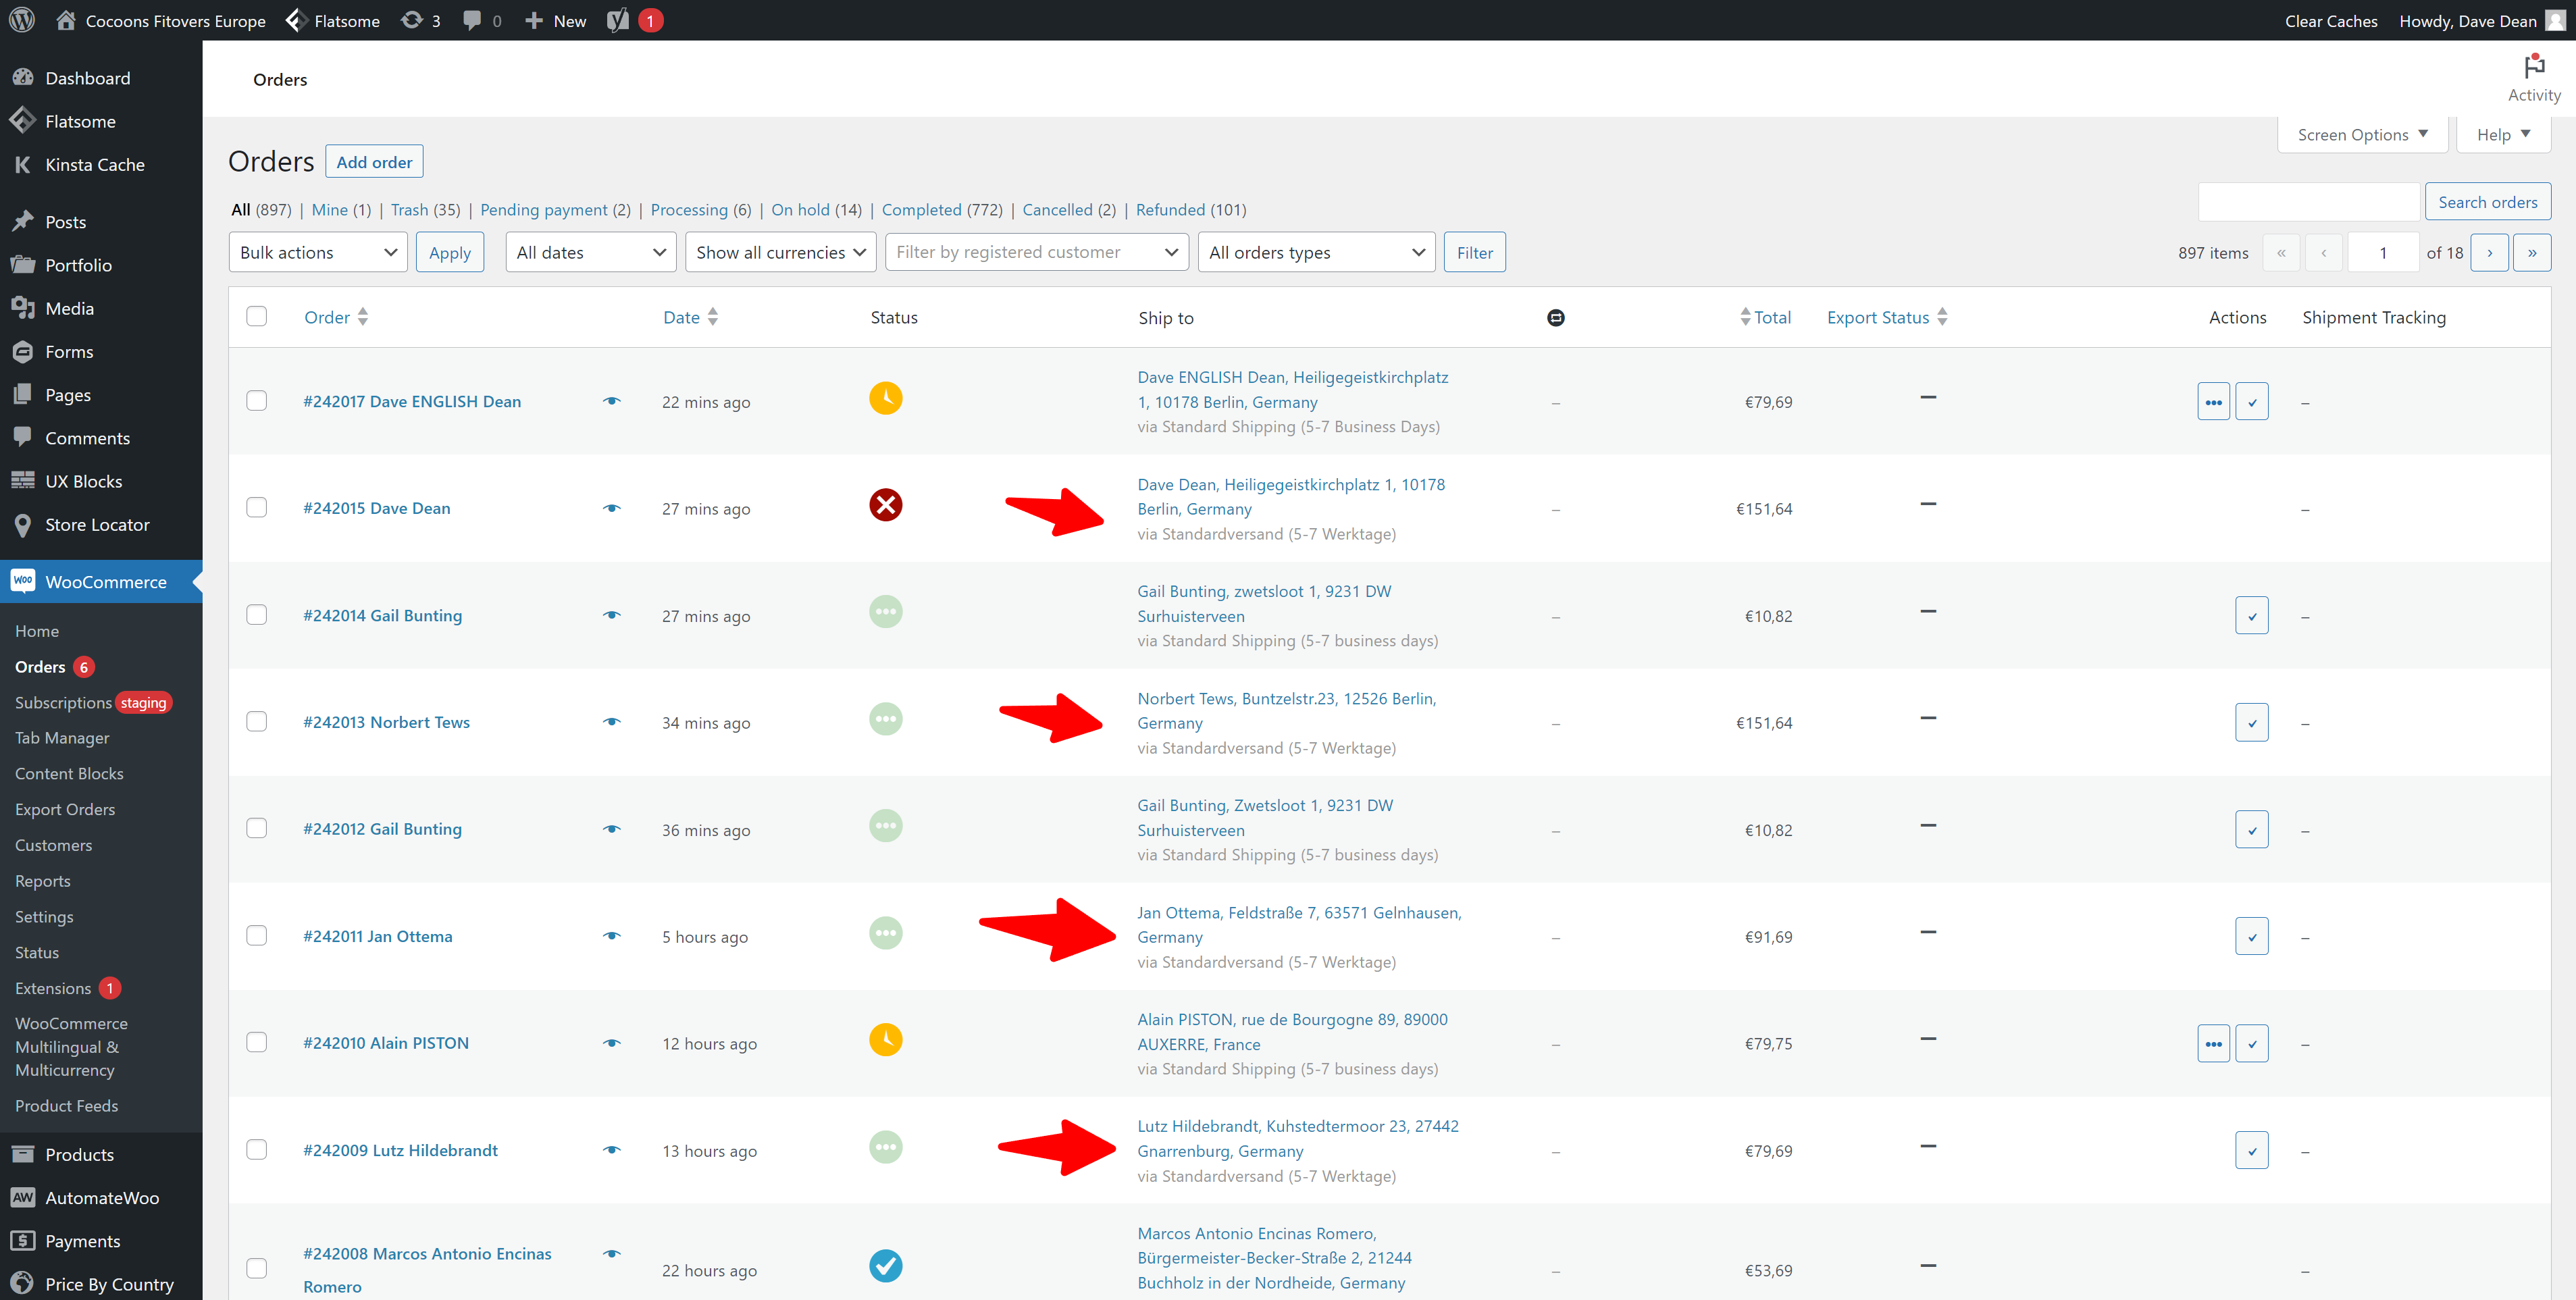Viewport: 2576px width, 1300px height.
Task: Click the WordPress logo in admin bar
Action: tap(22, 20)
